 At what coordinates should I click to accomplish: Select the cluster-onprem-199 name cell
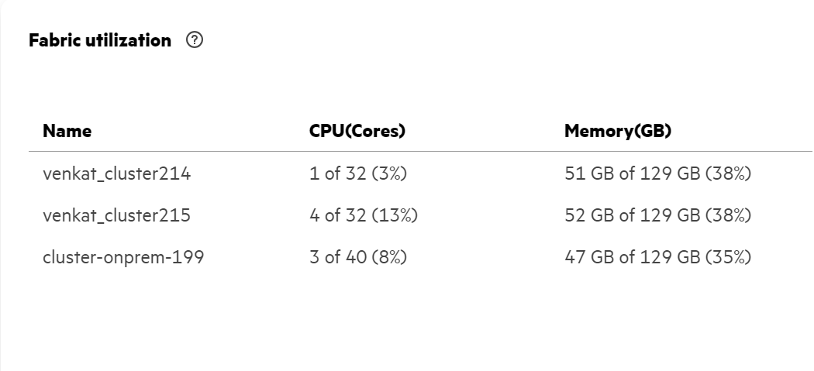pos(123,257)
